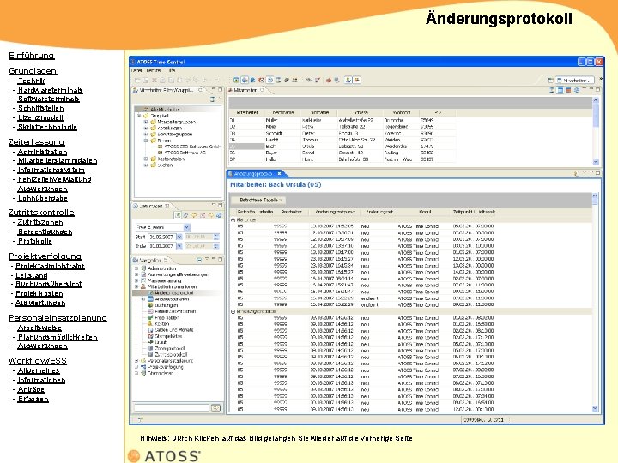Switch to the Mitarbeiter view tab
The width and height of the screenshot is (618, 463).
(x=245, y=90)
